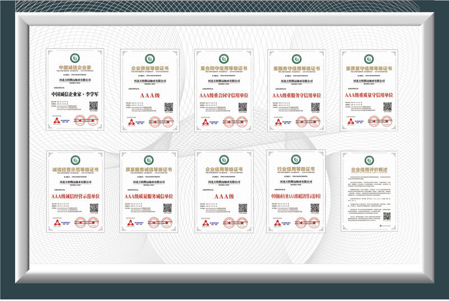Image resolution: width=449 pixels, height=301 pixels.
Task: Click red text AAA级质量服务诚信单位
Action: (x=148, y=196)
